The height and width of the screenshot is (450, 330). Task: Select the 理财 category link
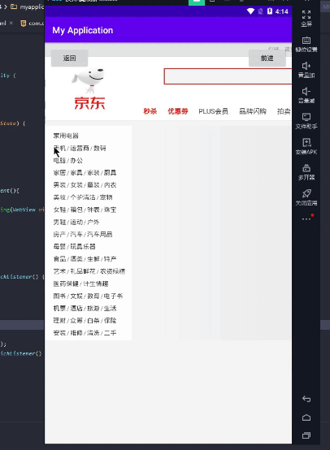(x=59, y=321)
